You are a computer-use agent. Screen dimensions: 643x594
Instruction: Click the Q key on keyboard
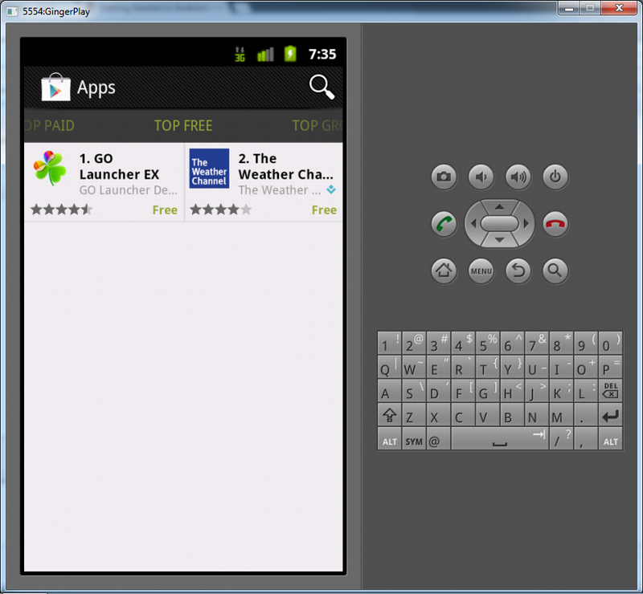pyautogui.click(x=389, y=367)
